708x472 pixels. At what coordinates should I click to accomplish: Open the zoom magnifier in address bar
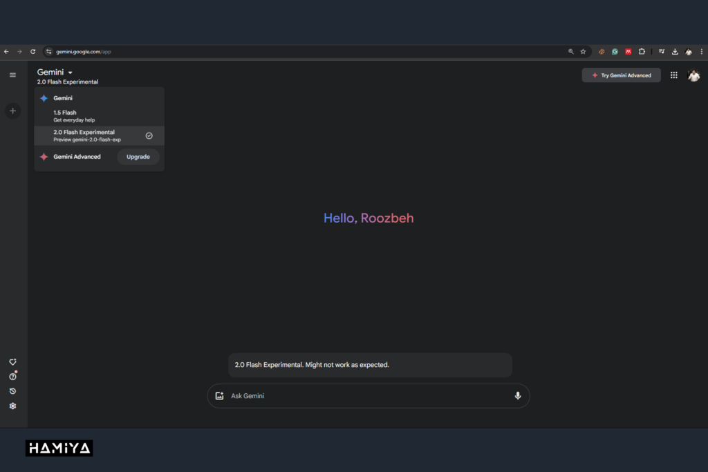570,51
